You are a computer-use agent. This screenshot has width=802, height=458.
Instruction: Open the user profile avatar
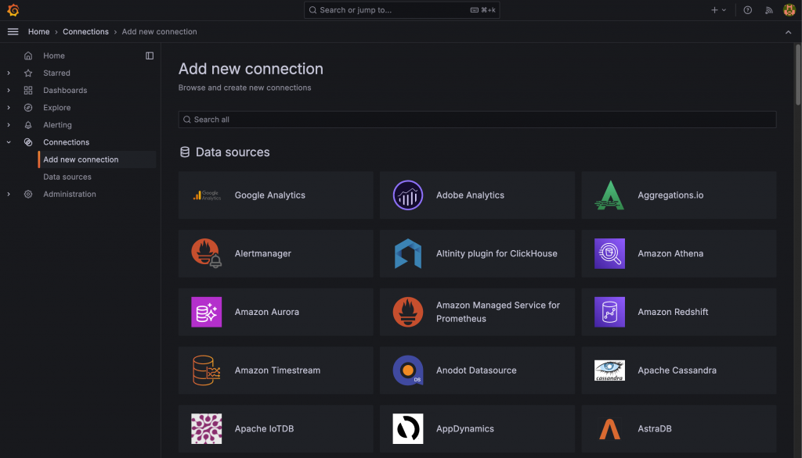pyautogui.click(x=789, y=10)
